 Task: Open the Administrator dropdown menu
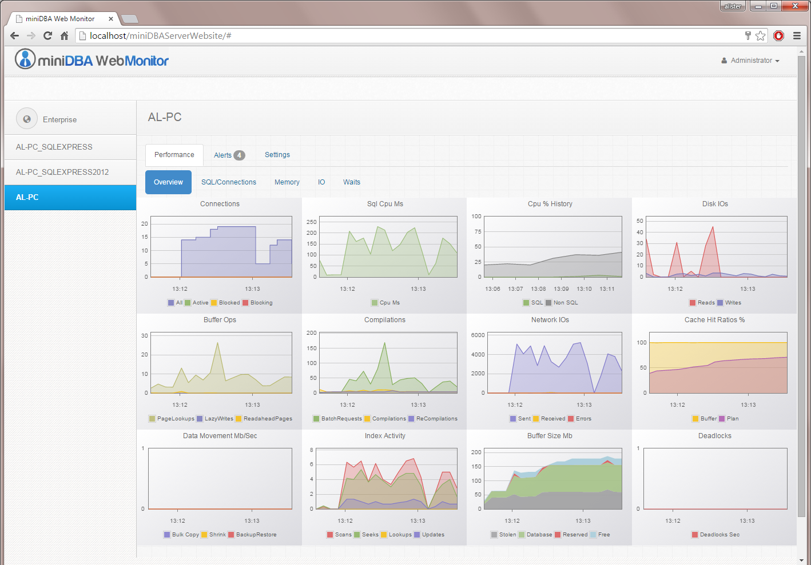pyautogui.click(x=750, y=60)
